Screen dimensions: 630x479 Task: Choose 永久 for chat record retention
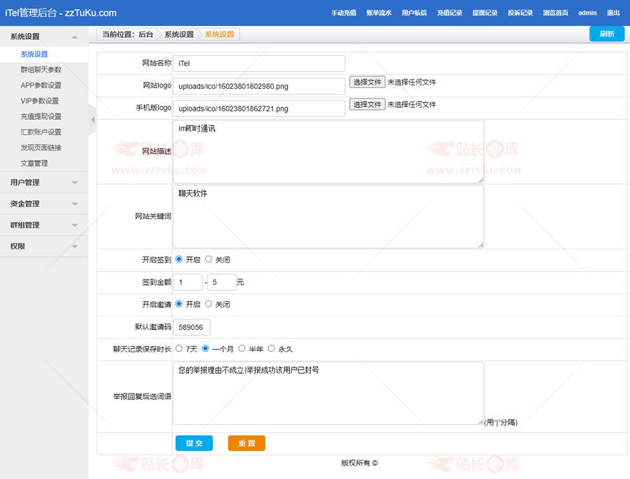(x=272, y=348)
